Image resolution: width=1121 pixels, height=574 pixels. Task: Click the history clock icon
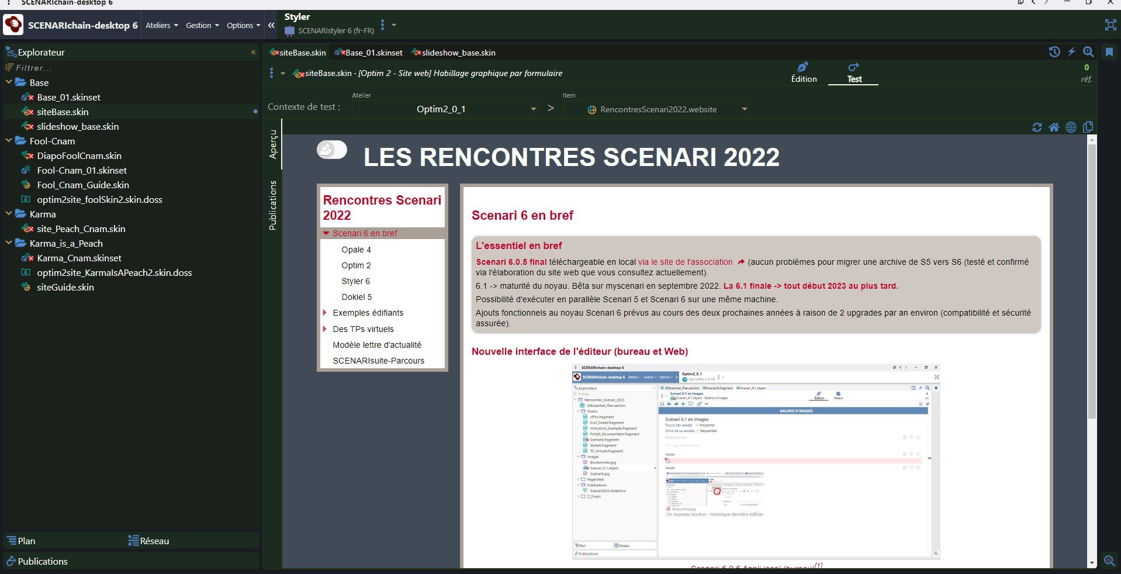[x=1054, y=52]
